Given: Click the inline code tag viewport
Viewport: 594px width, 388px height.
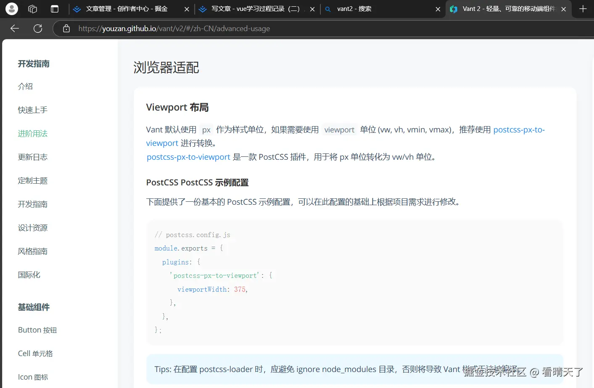Looking at the screenshot, I should coord(339,130).
